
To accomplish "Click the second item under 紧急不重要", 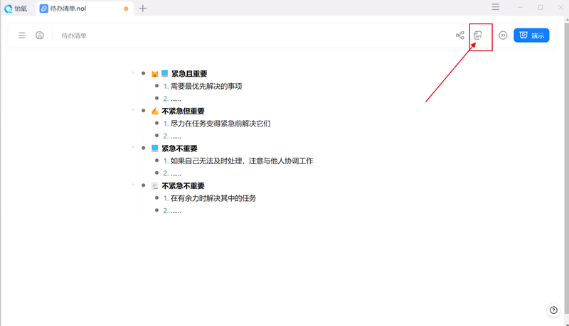I will (x=172, y=173).
